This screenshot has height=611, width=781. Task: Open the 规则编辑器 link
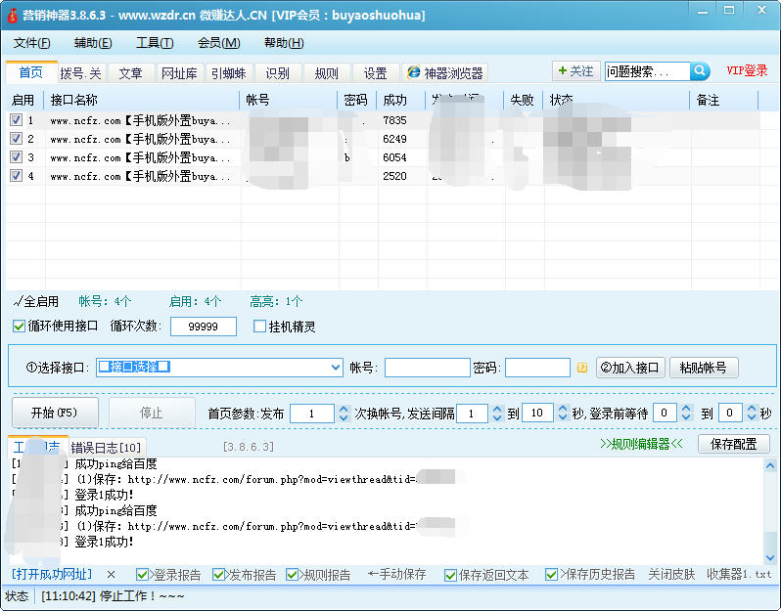coord(642,444)
